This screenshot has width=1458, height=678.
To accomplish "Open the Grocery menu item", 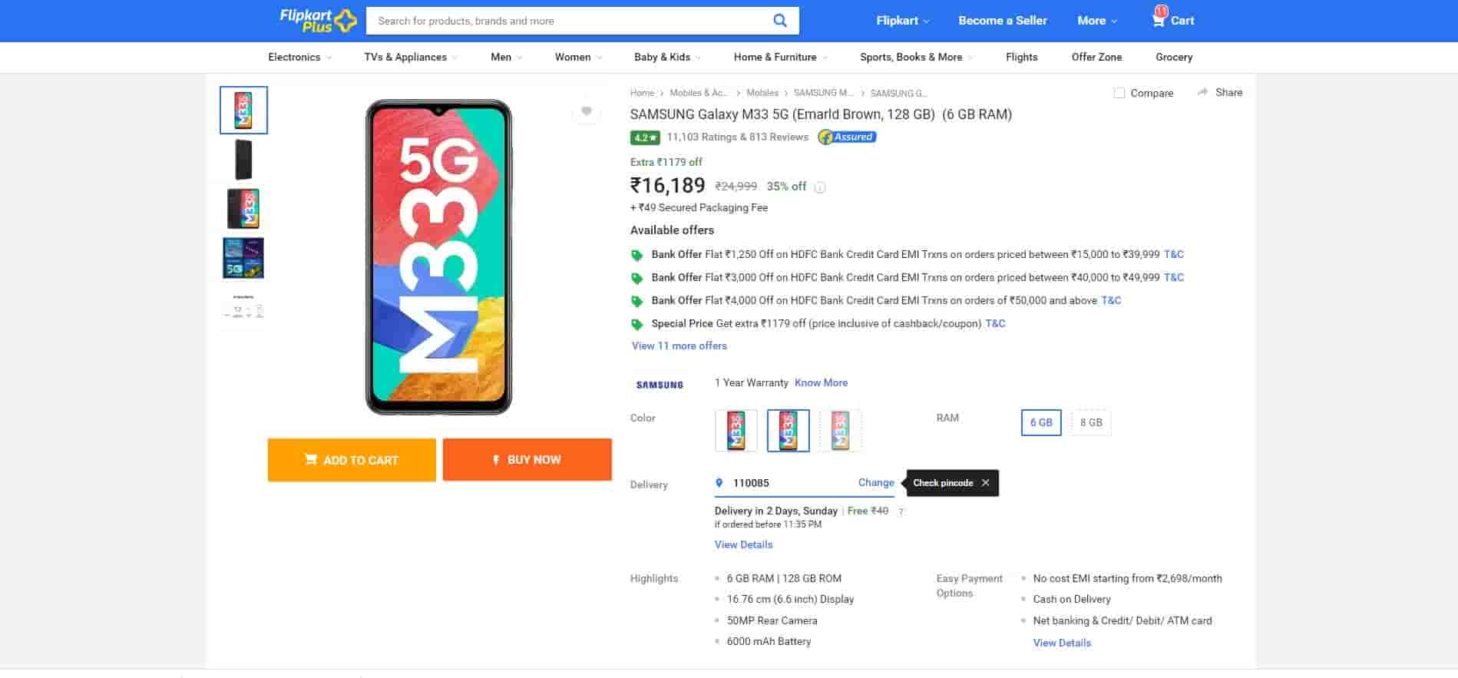I will (x=1174, y=57).
